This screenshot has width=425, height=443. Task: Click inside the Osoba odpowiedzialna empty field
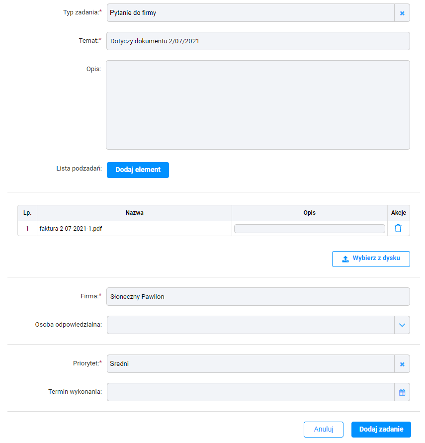pos(251,325)
